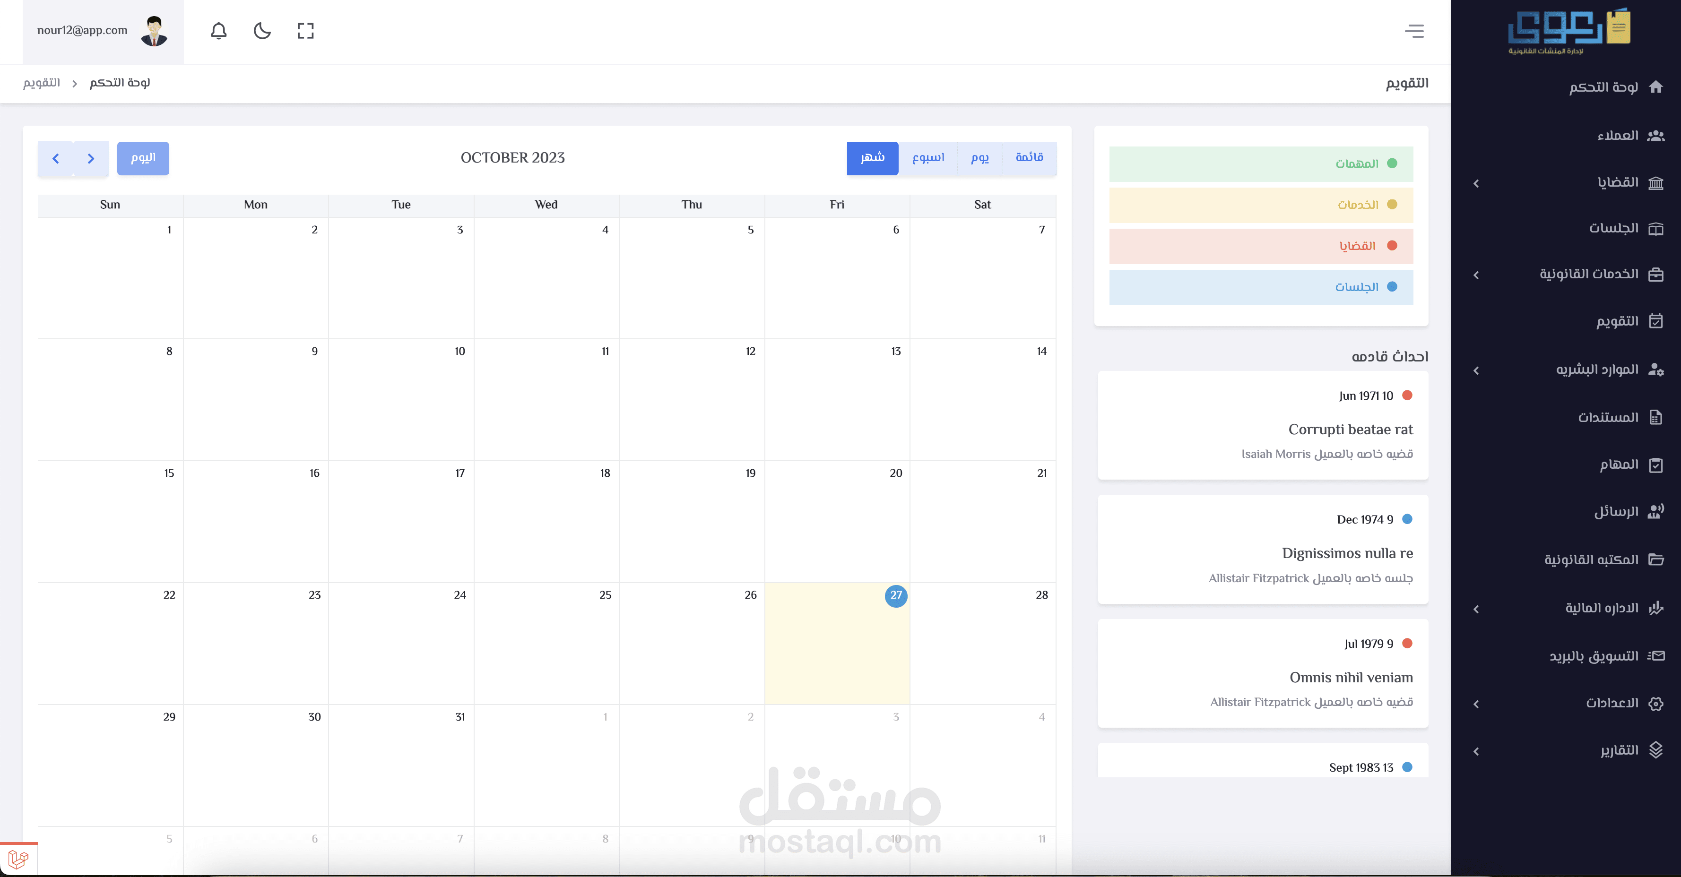Open العملاء clients icon in sidebar
Image resolution: width=1681 pixels, height=877 pixels.
[1655, 136]
